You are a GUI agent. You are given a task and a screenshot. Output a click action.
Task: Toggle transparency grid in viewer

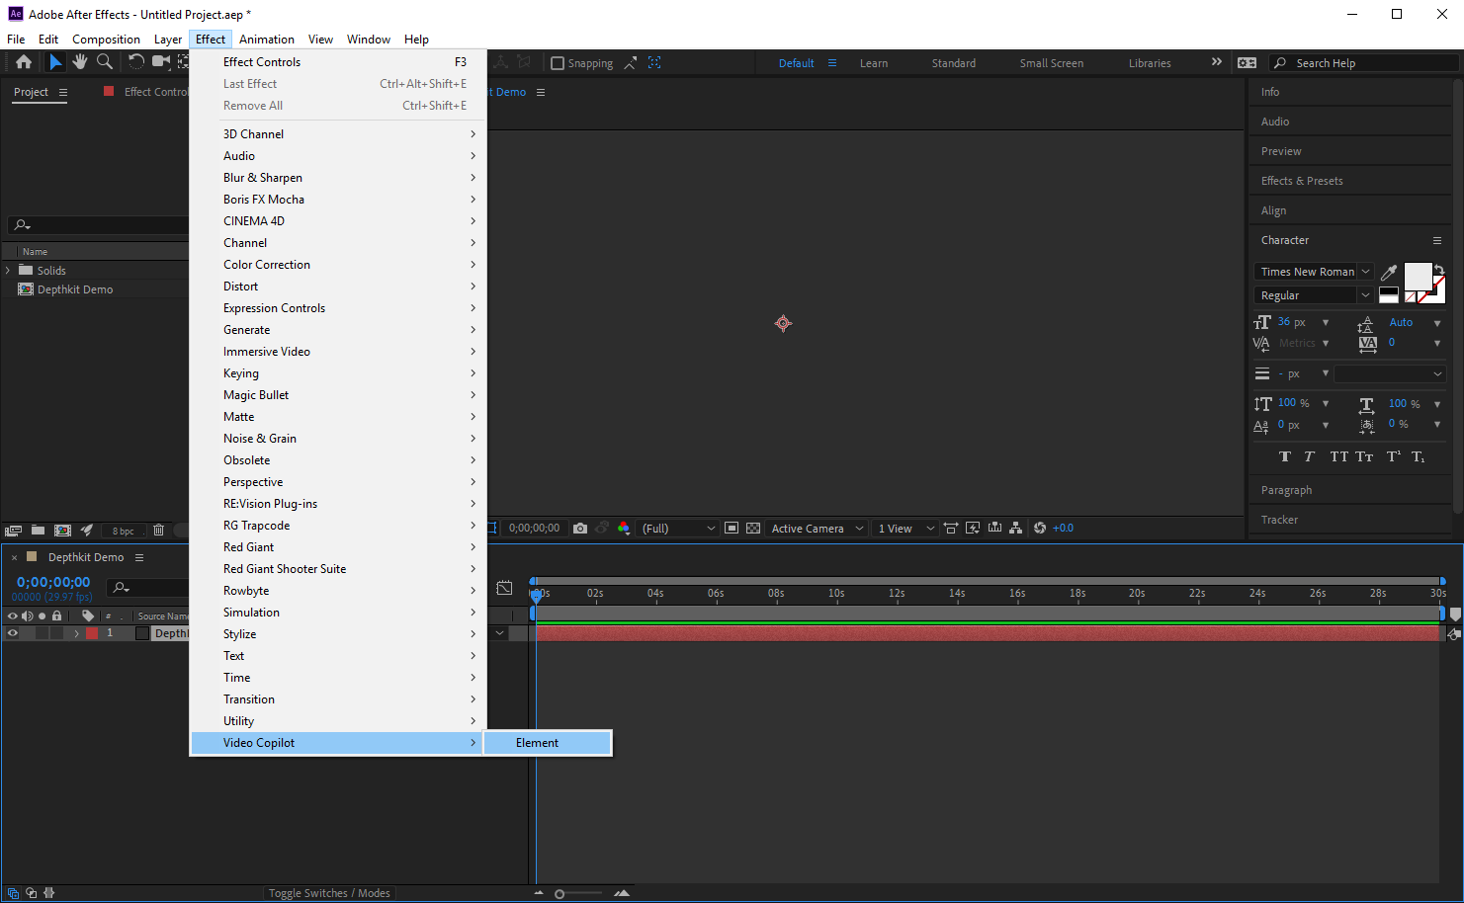click(753, 529)
